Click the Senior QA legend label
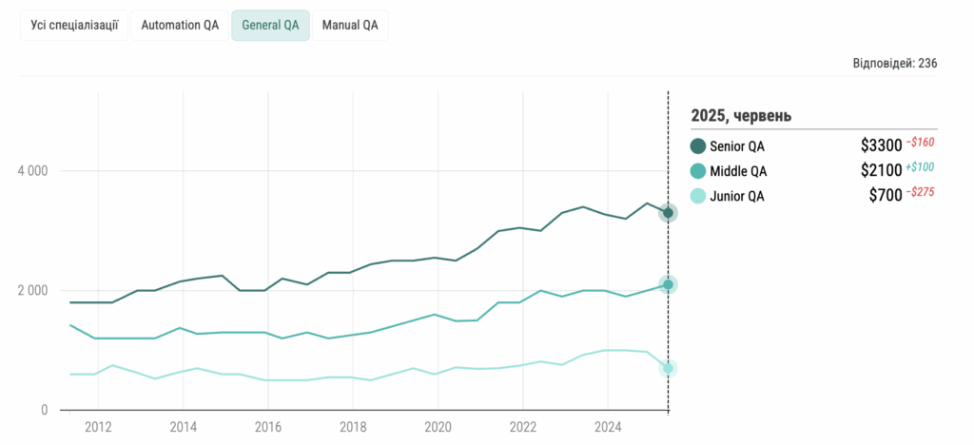The image size is (974, 445). (737, 146)
